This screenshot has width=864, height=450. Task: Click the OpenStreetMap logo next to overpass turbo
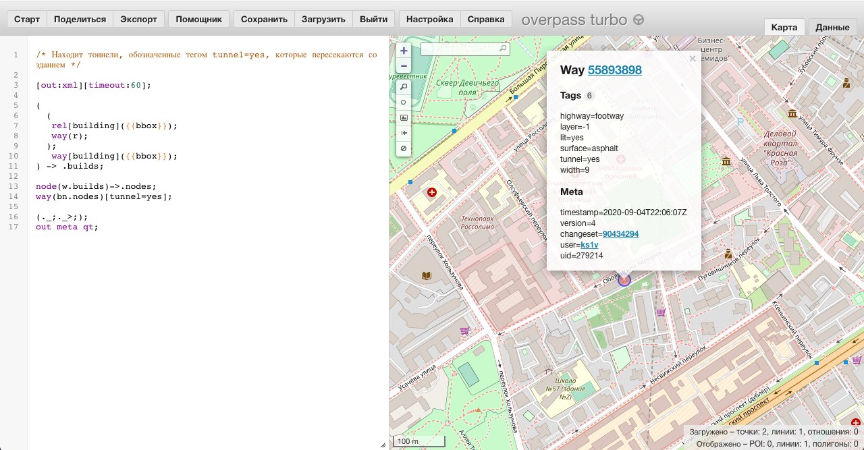click(638, 20)
